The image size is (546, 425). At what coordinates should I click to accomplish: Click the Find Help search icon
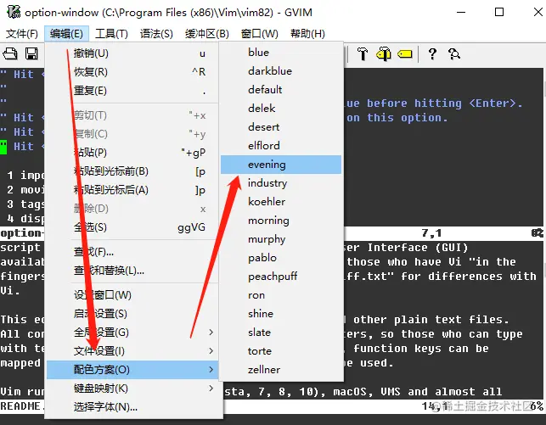(x=454, y=54)
